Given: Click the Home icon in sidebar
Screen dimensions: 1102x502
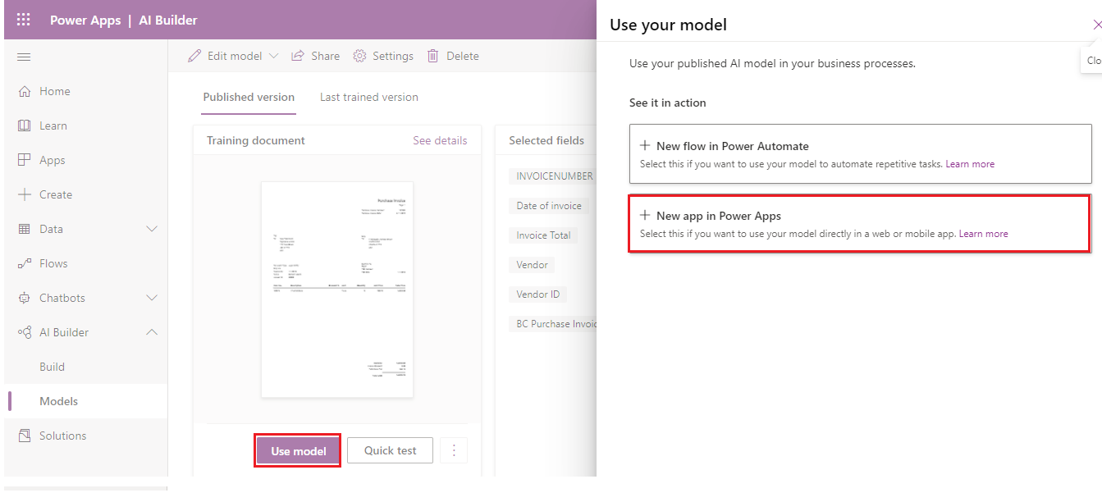Looking at the screenshot, I should pyautogui.click(x=25, y=91).
